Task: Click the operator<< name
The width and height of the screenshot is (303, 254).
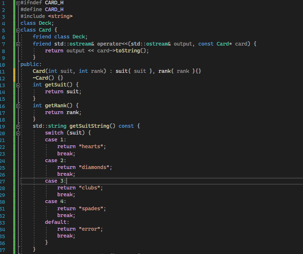Action: [112, 44]
